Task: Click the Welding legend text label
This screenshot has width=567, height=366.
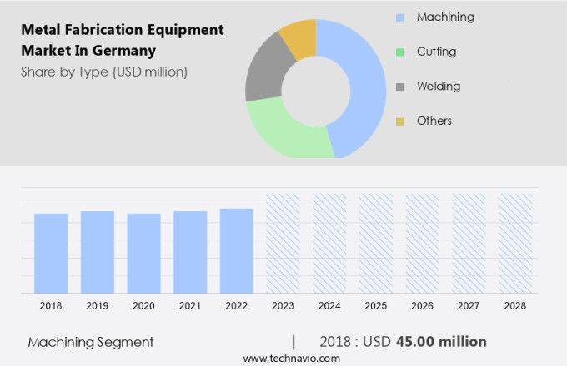Action: pos(439,87)
